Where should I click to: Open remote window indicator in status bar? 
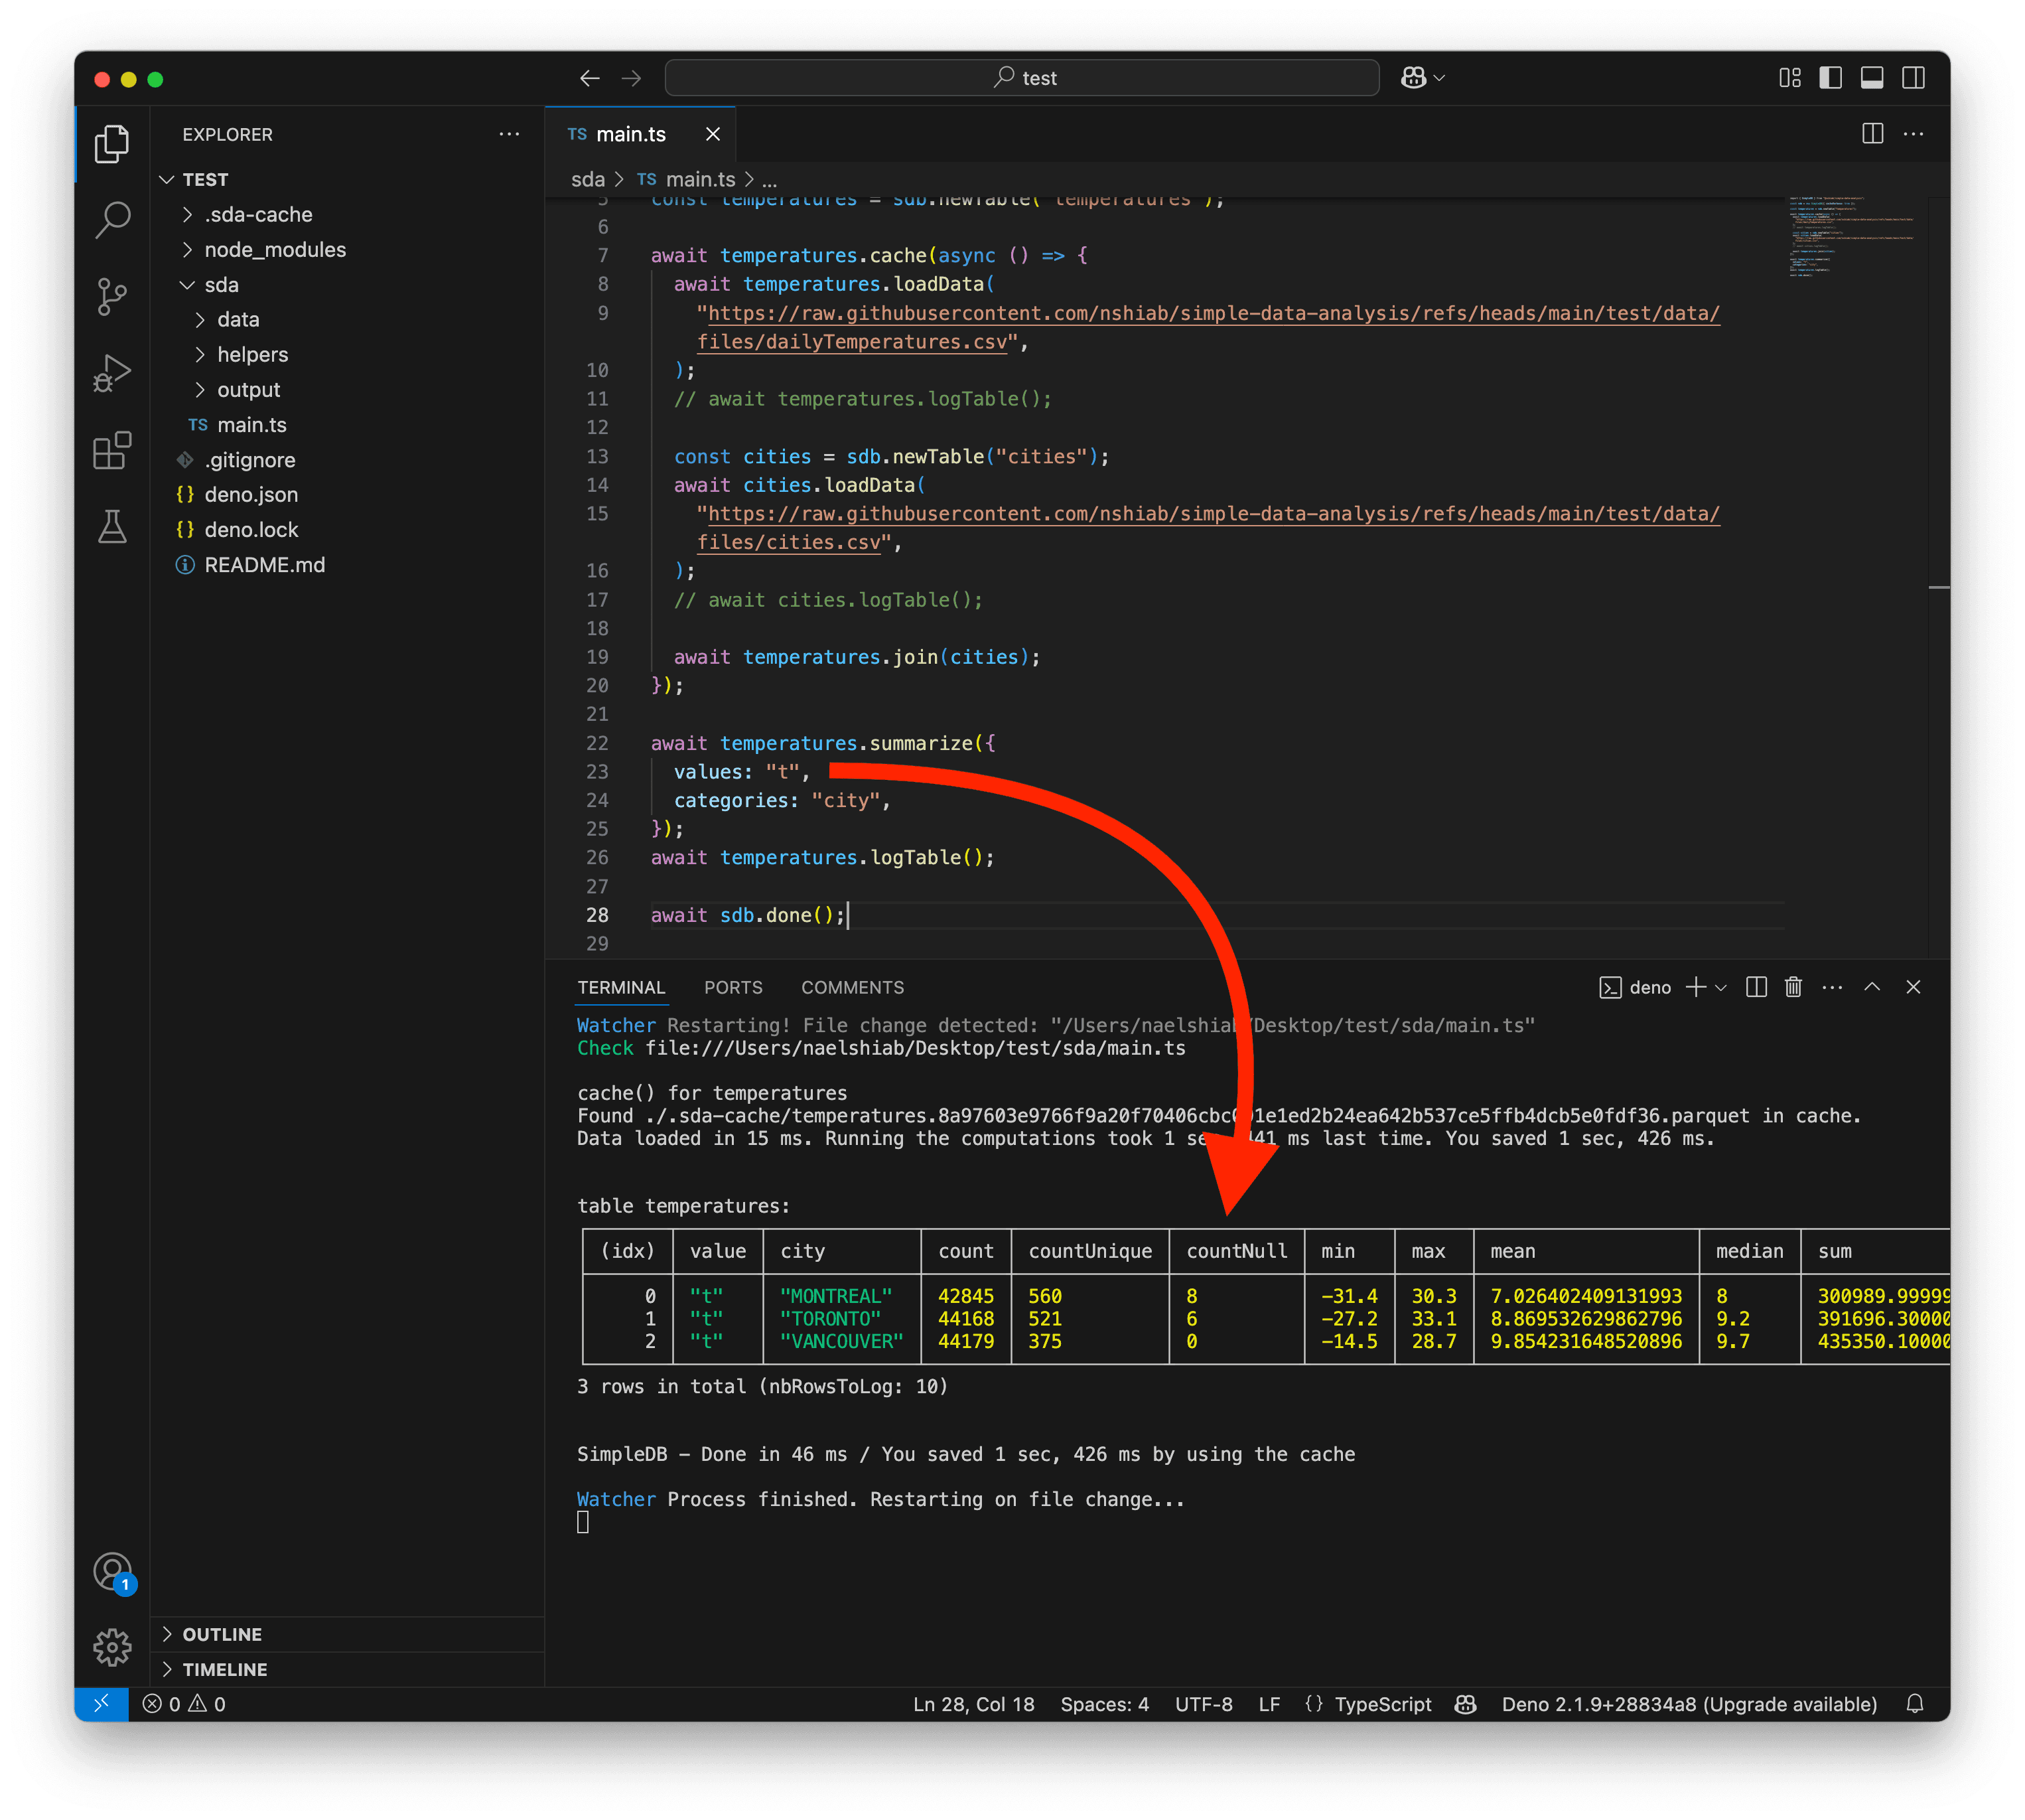tap(102, 1704)
